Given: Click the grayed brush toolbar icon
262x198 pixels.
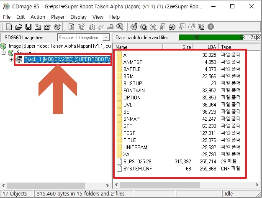Looking at the screenshot, I should click(100, 27).
